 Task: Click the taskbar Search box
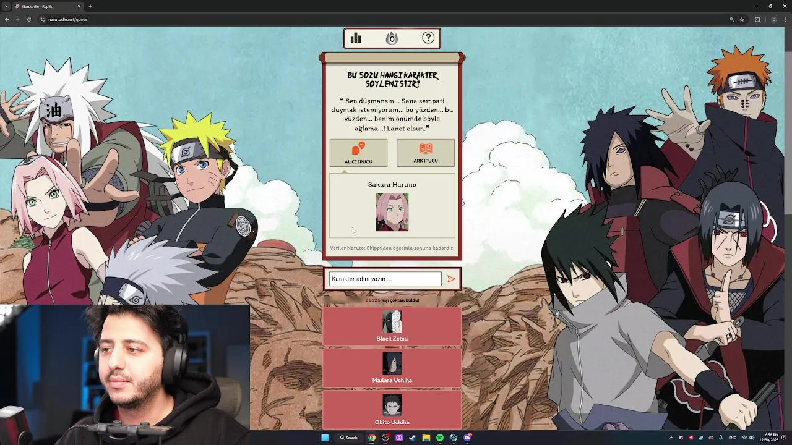349,438
